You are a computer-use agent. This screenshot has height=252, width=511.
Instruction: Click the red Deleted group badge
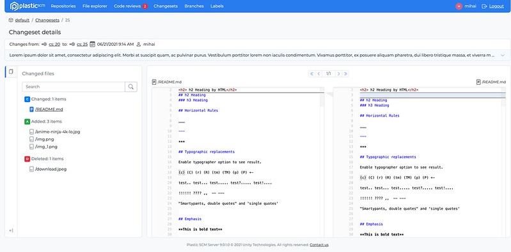click(x=27, y=159)
